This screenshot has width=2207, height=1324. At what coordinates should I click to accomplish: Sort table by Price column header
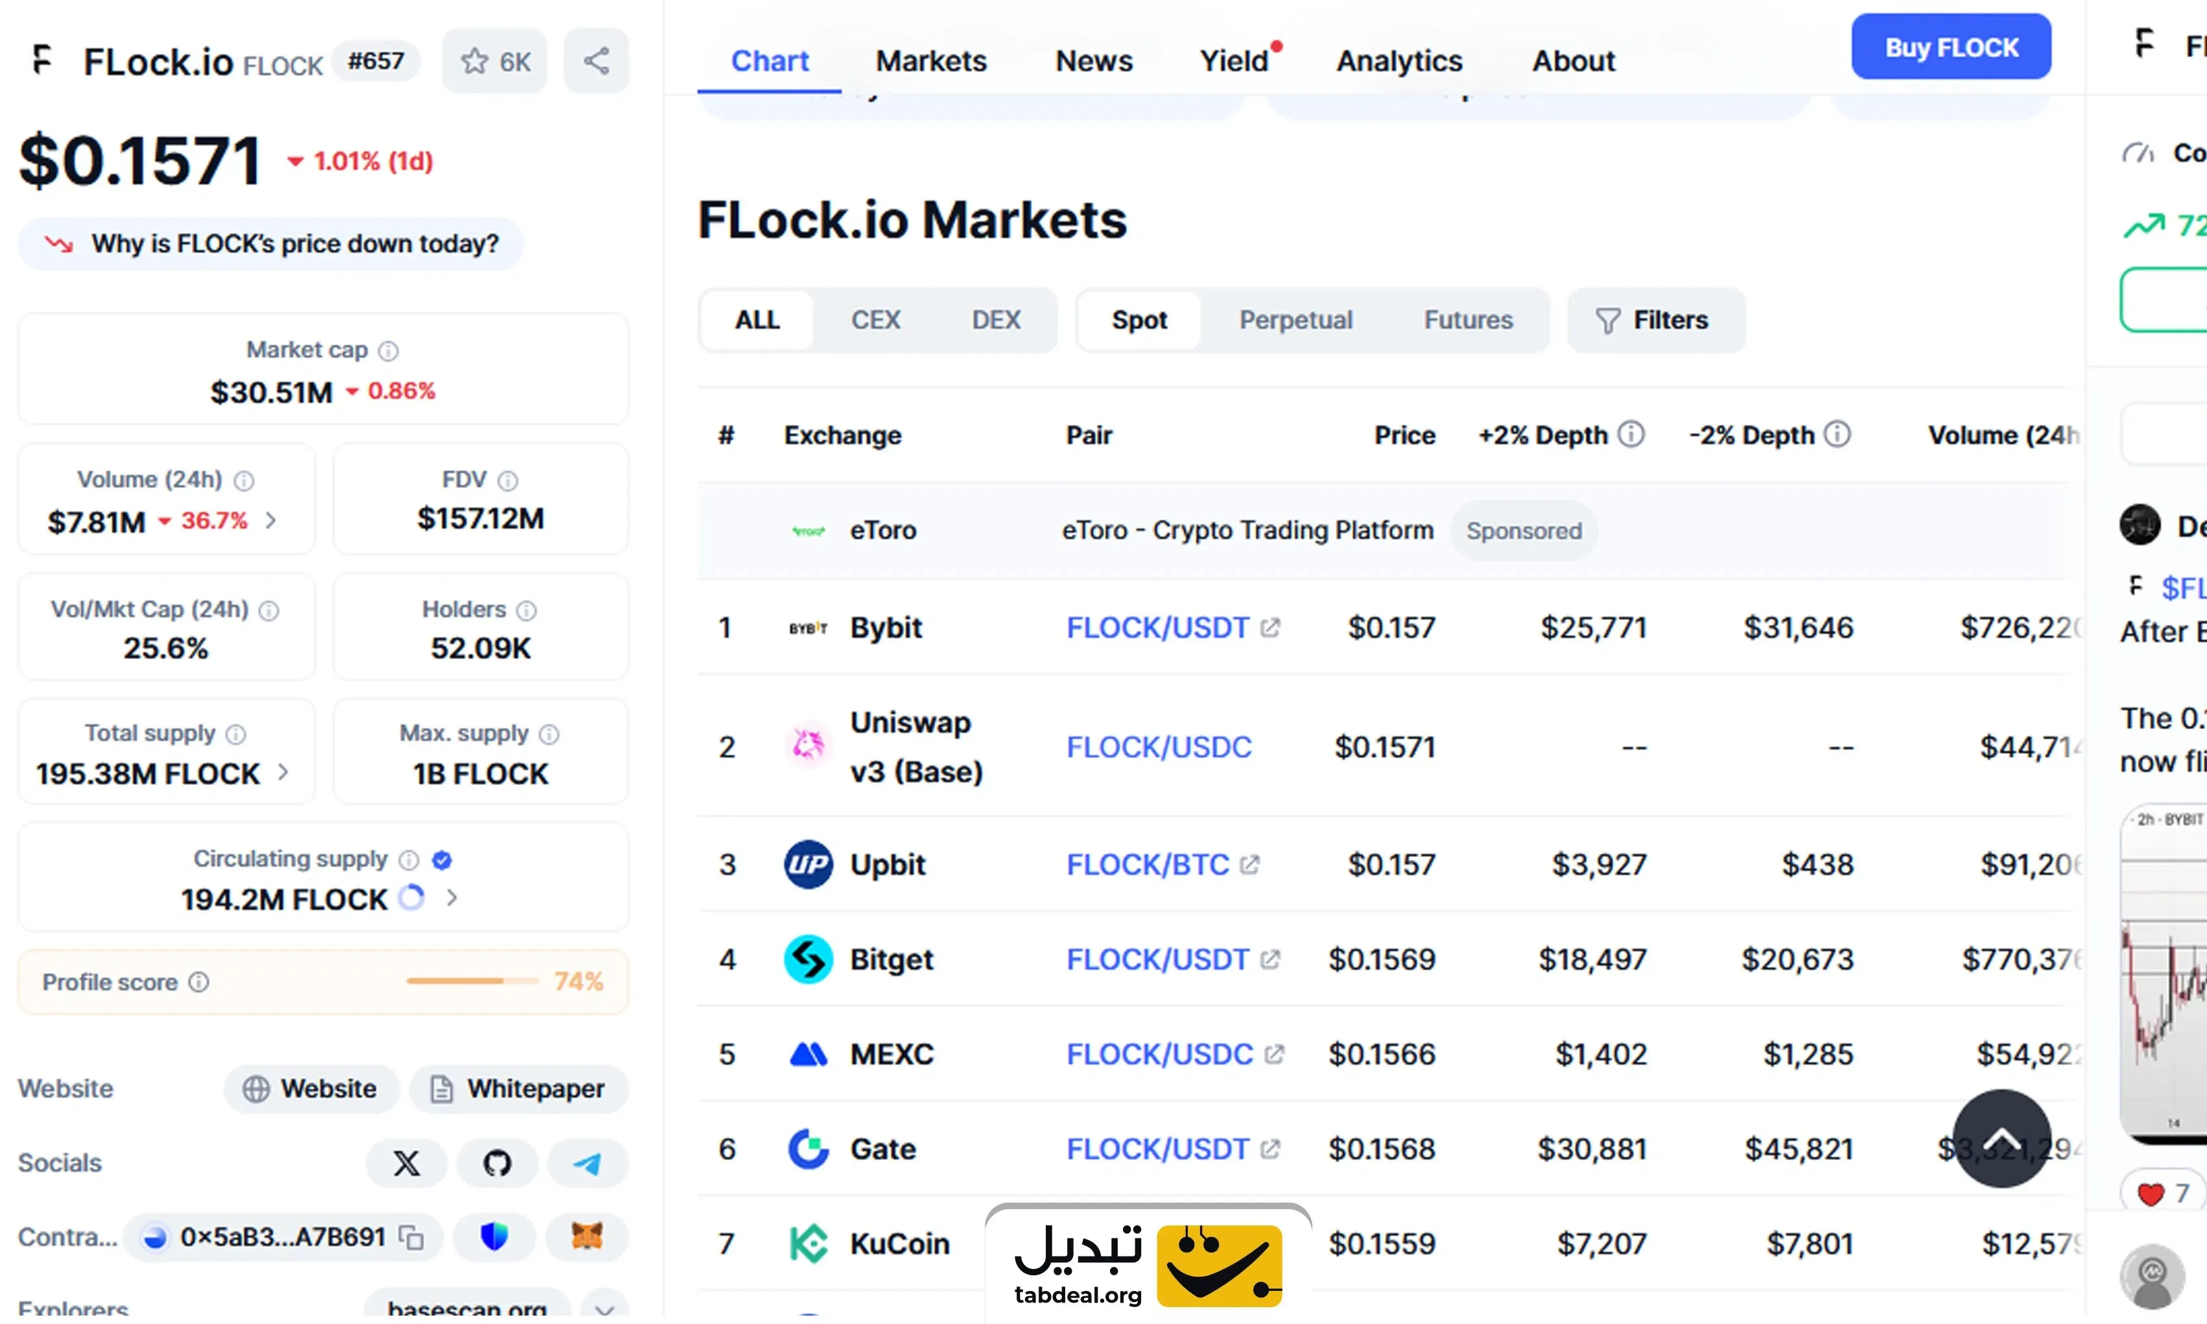point(1404,435)
